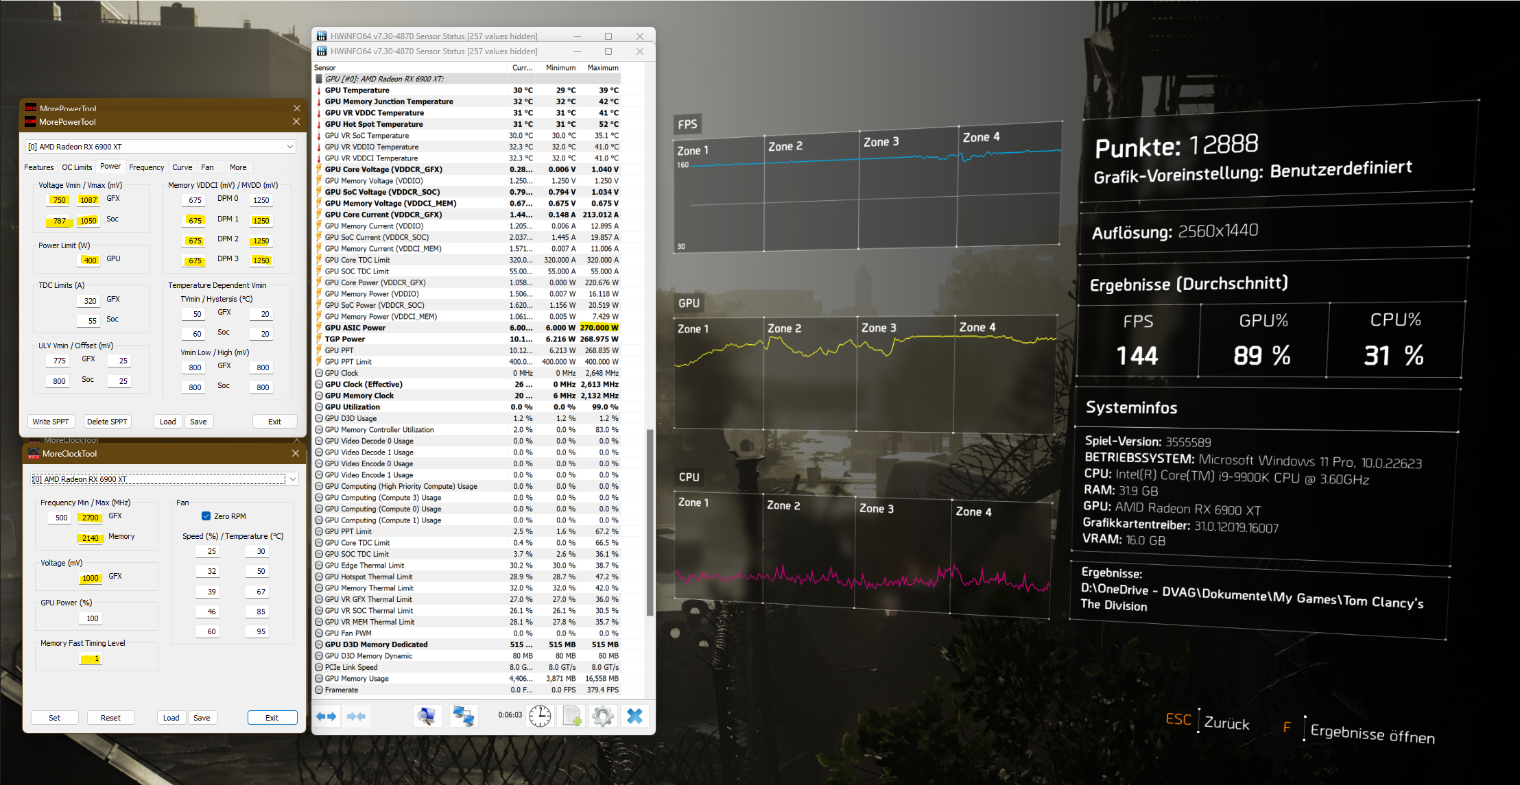This screenshot has width=1520, height=785.
Task: Click the expand sensor columns arrows icon
Action: pos(326,716)
